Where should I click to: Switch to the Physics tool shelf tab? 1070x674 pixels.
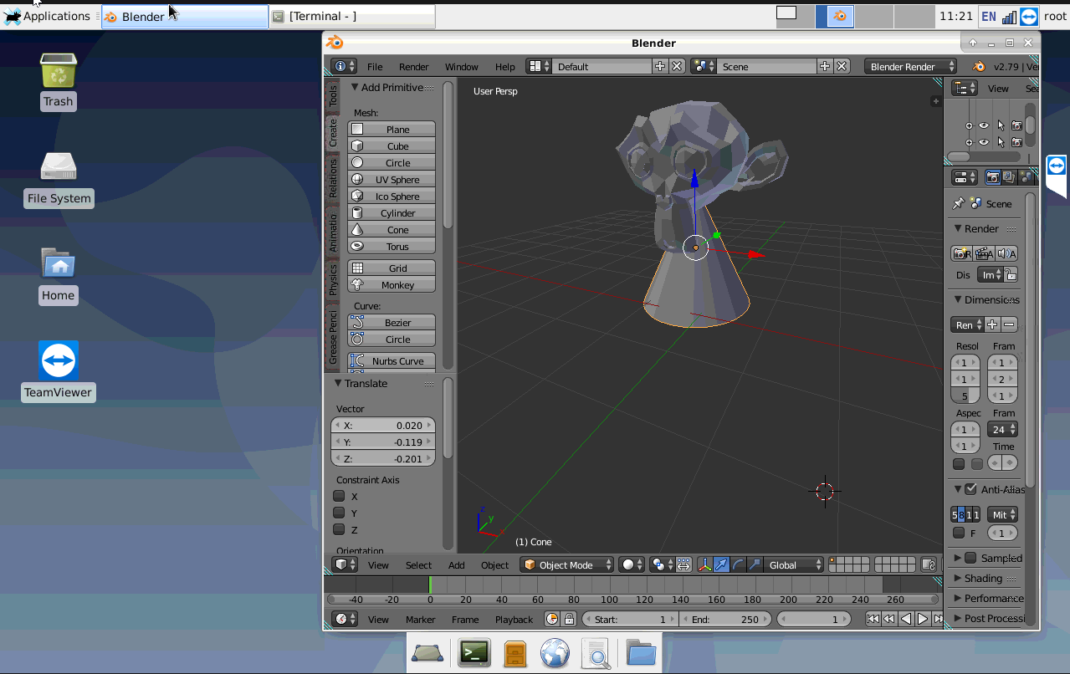tap(333, 281)
